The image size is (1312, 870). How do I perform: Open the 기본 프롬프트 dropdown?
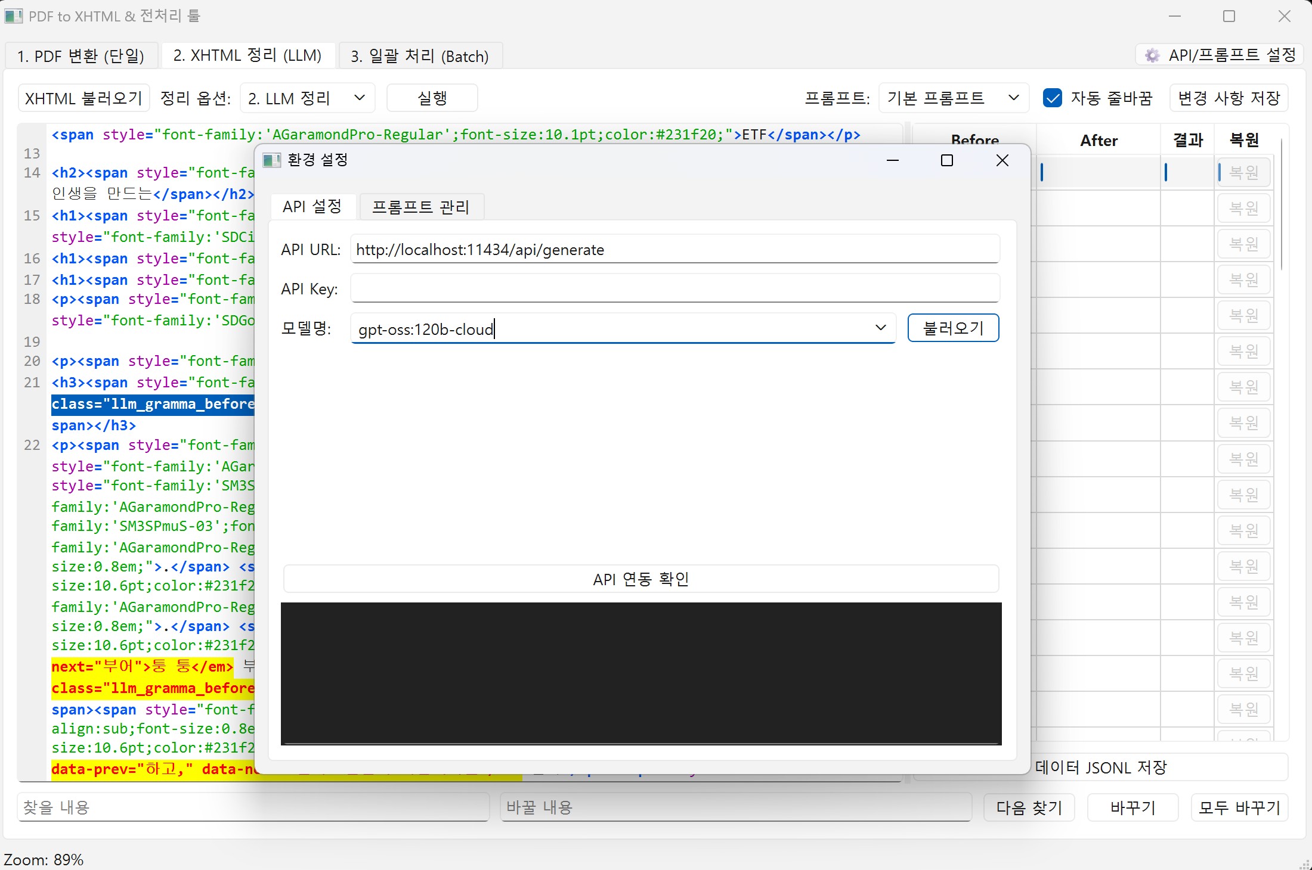click(x=953, y=98)
